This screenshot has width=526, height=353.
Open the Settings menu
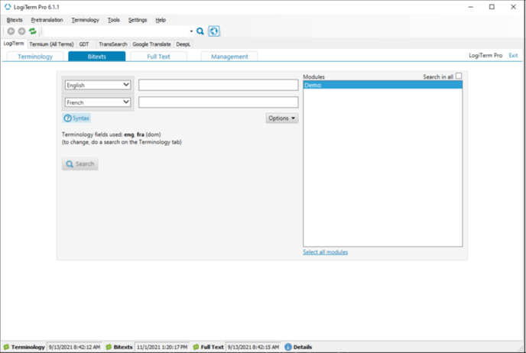pos(138,20)
